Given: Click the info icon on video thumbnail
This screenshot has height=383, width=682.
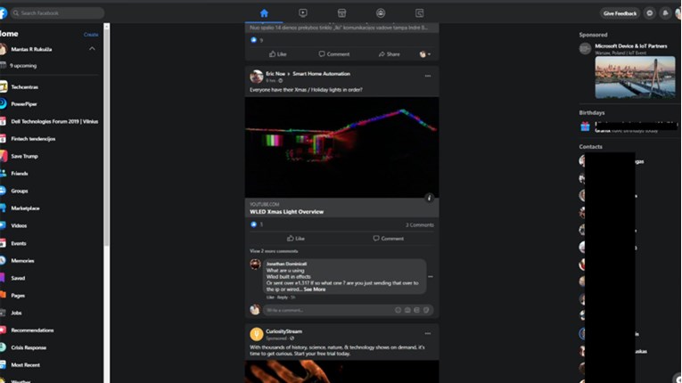Looking at the screenshot, I should click(429, 198).
